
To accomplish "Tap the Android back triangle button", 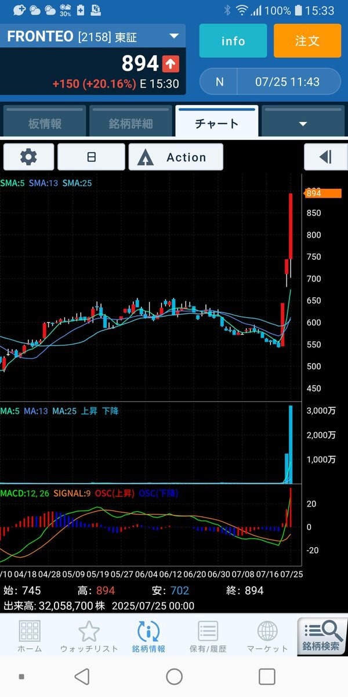I will click(82, 677).
